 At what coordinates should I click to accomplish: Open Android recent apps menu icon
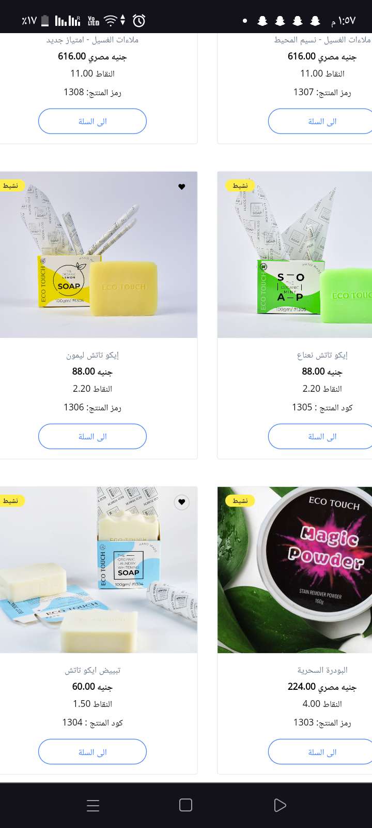[93, 805]
